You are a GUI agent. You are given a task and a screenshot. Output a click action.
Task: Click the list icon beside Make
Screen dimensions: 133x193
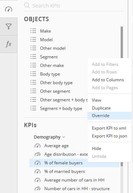coord(33,31)
